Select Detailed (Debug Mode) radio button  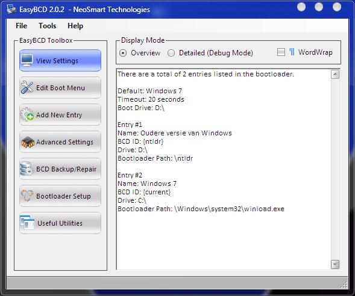171,53
